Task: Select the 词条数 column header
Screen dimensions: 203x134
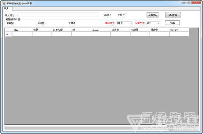Action: [x=120, y=30]
